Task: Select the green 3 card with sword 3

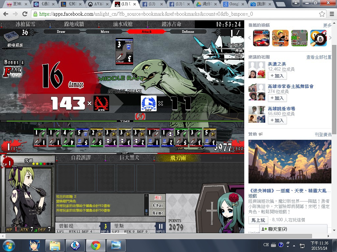Action: [196, 137]
